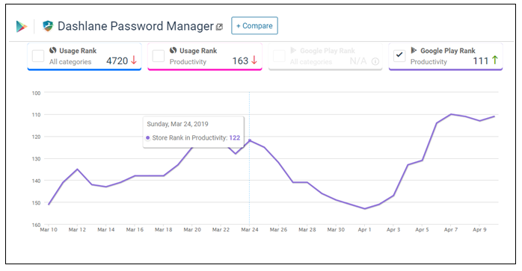Image resolution: width=522 pixels, height=271 pixels.
Task: Click the 100 y-axis label
Action: point(36,93)
